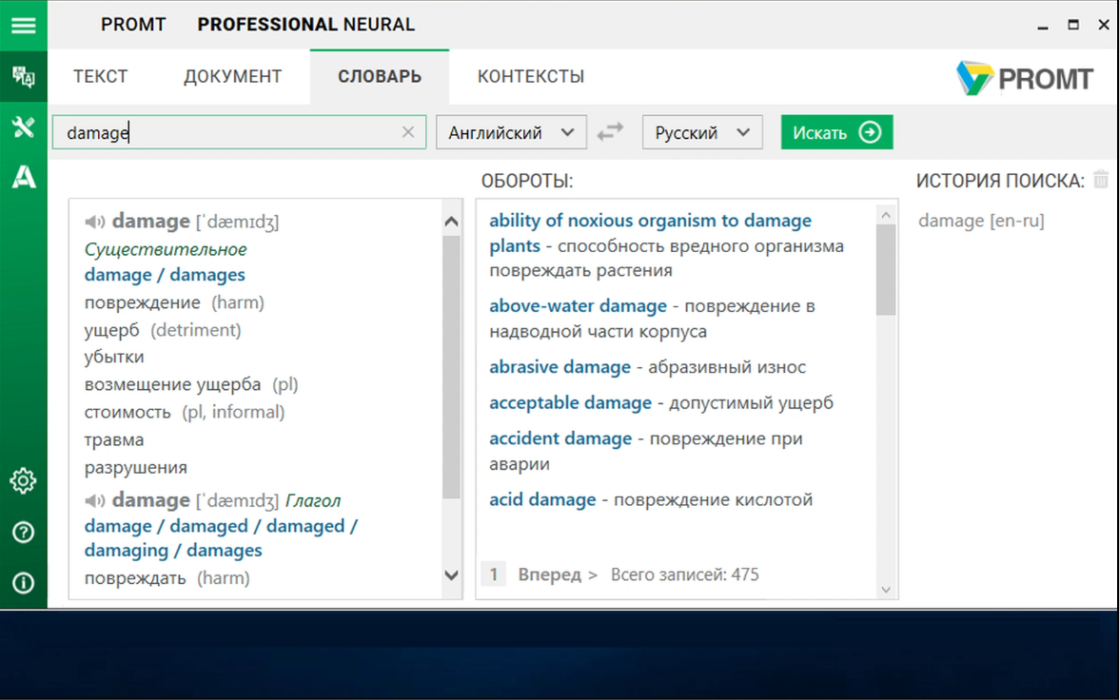Viewport: 1119px width, 700px height.
Task: Open the source language Английский dropdown
Action: coord(511,133)
